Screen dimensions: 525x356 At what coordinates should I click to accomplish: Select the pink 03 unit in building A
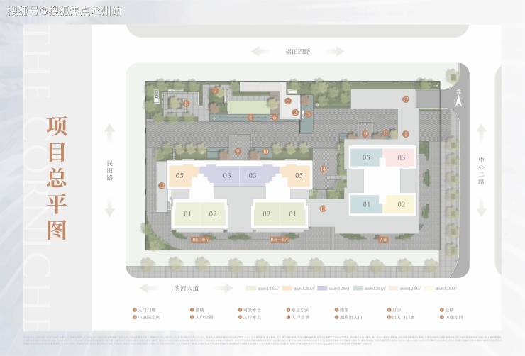coord(401,157)
